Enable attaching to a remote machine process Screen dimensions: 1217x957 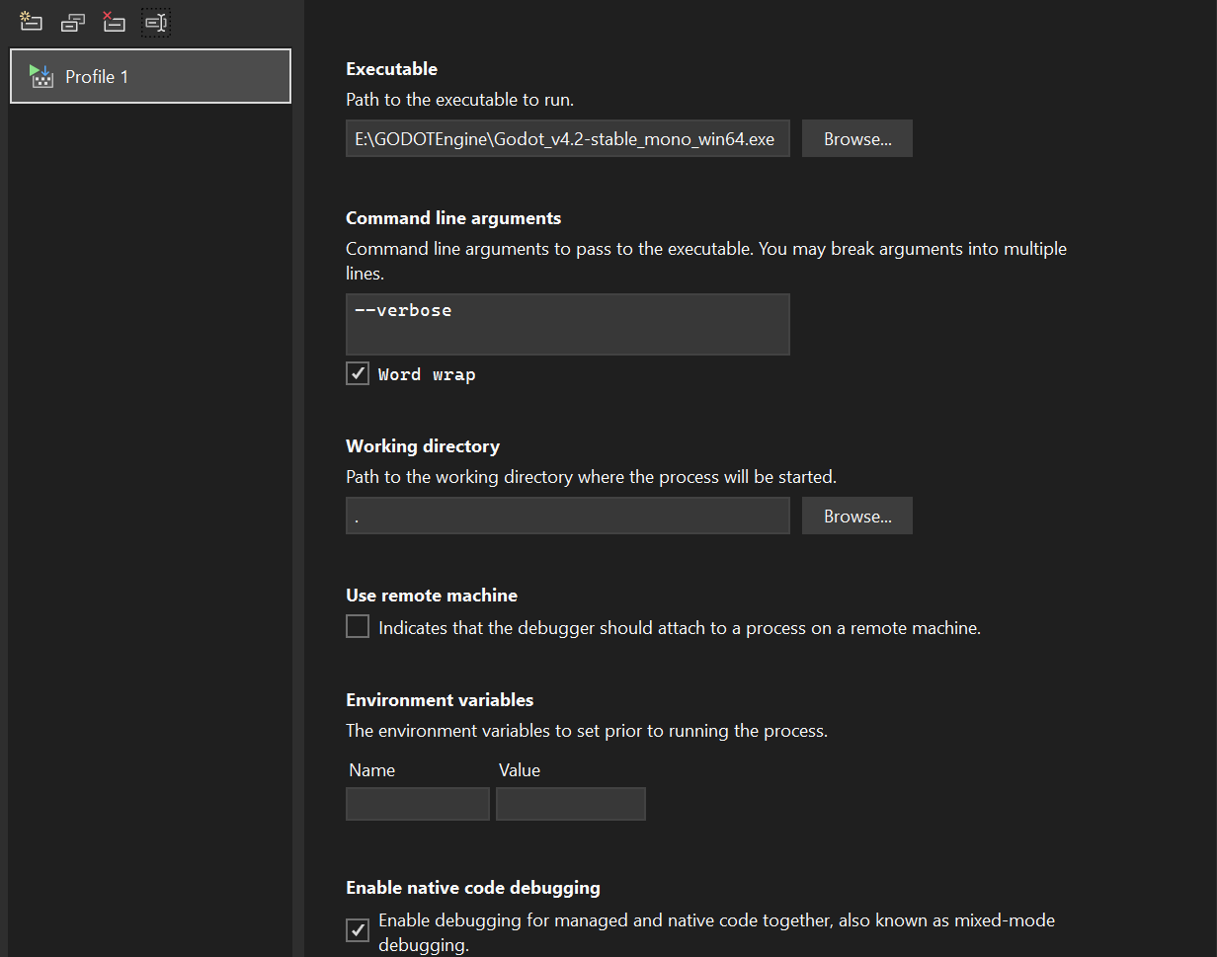[358, 625]
